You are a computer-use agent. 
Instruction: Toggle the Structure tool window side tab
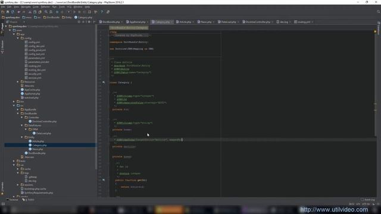pyautogui.click(x=2, y=46)
